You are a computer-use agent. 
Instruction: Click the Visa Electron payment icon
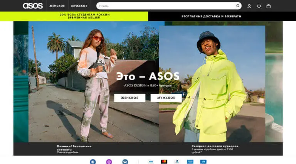(203, 162)
